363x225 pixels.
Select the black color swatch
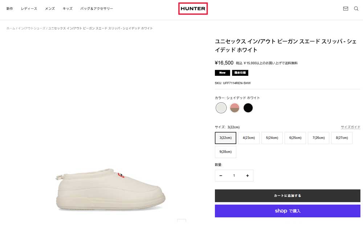pyautogui.click(x=248, y=108)
